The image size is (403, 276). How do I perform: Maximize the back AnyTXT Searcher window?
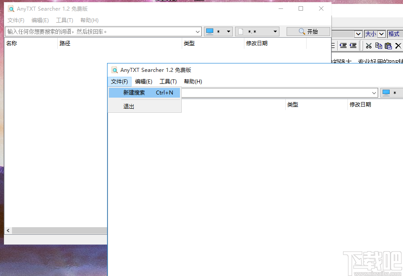click(x=301, y=8)
